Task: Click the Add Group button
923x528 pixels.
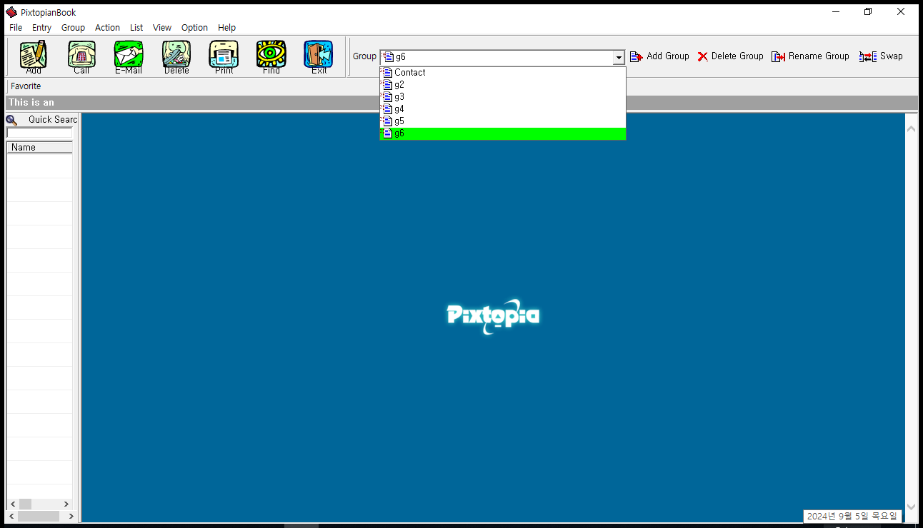Action: coord(659,56)
